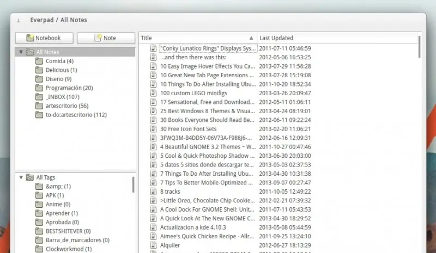The height and width of the screenshot is (253, 436).
Task: Select note "25 Best Windows 8 Themes & Visua..."
Action: (x=208, y=111)
